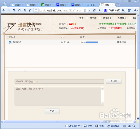Click the 进度 column header
Viewport: 140px width, 129px height.
(82, 37)
